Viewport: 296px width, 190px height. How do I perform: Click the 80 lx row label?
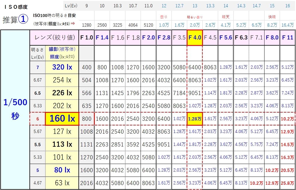pyautogui.click(x=62, y=170)
